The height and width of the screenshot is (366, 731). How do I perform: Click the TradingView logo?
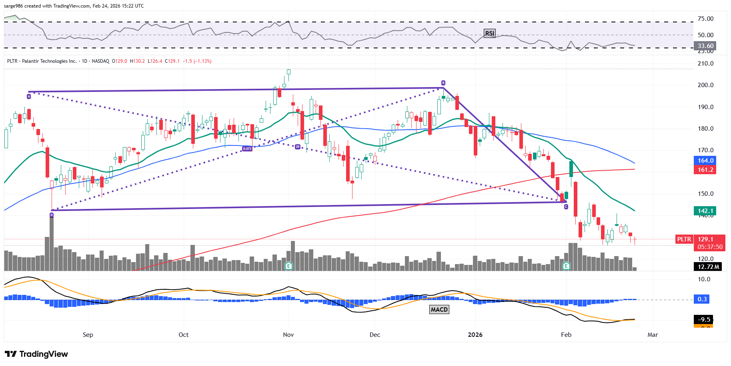[36, 354]
